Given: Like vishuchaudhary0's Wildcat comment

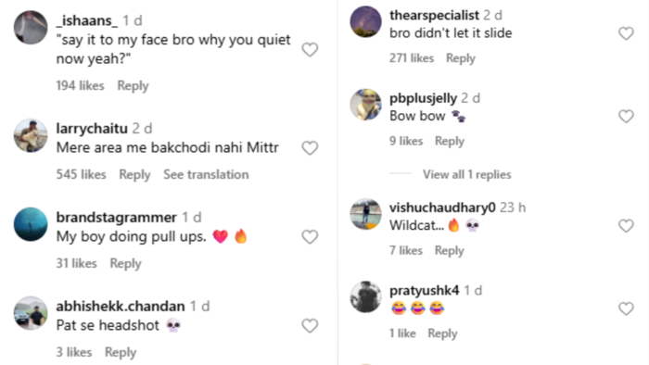Looking at the screenshot, I should 626,226.
